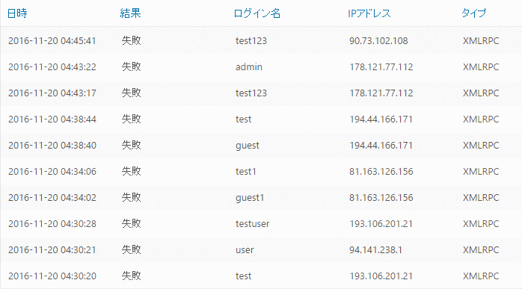Select IP 81.163.126.156 in 04:34:02 row
Viewport: 522px width, 289px height.
click(x=381, y=198)
